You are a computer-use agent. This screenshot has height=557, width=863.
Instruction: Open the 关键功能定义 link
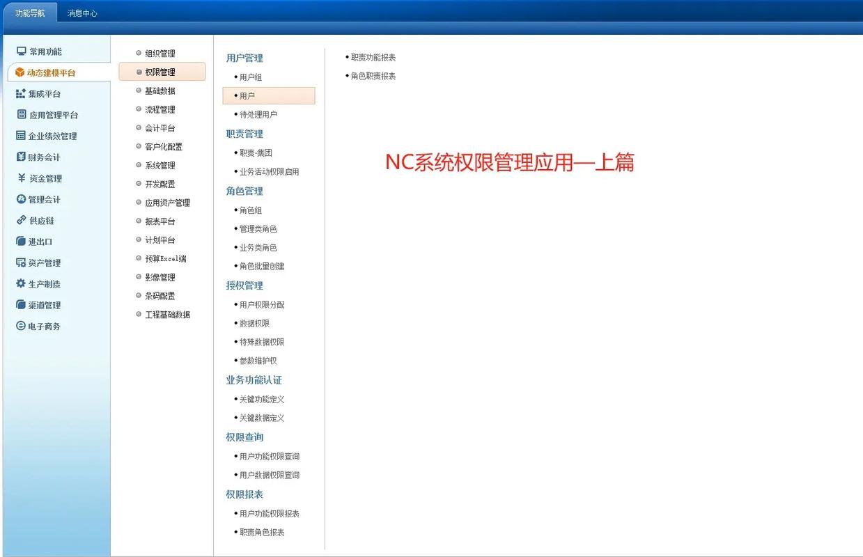262,399
